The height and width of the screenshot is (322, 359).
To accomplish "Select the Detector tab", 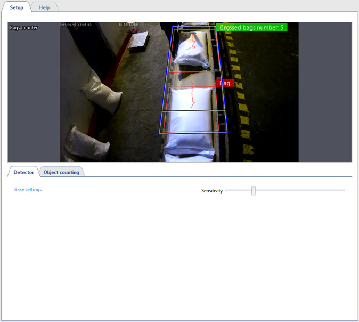I will (x=23, y=172).
